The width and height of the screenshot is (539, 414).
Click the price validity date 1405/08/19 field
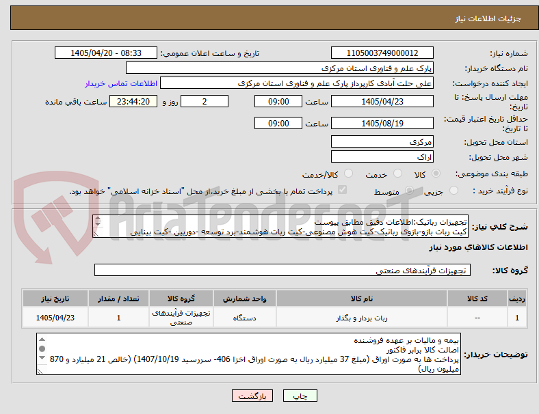coord(382,123)
